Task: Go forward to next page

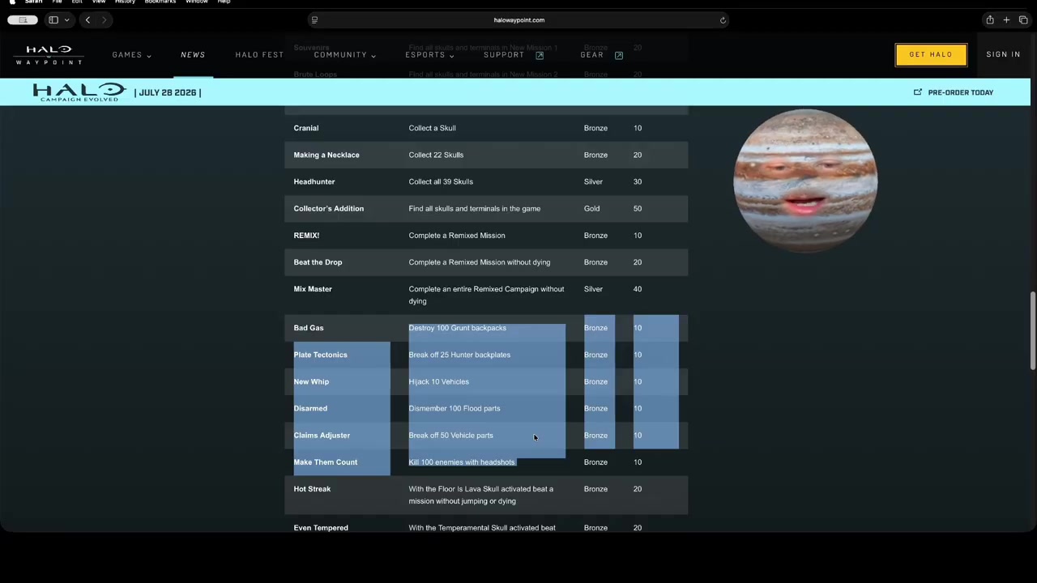Action: [104, 20]
